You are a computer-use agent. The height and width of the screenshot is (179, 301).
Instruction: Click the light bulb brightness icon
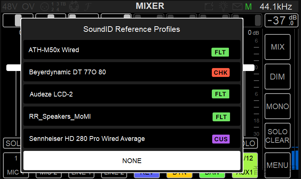[x=223, y=6]
